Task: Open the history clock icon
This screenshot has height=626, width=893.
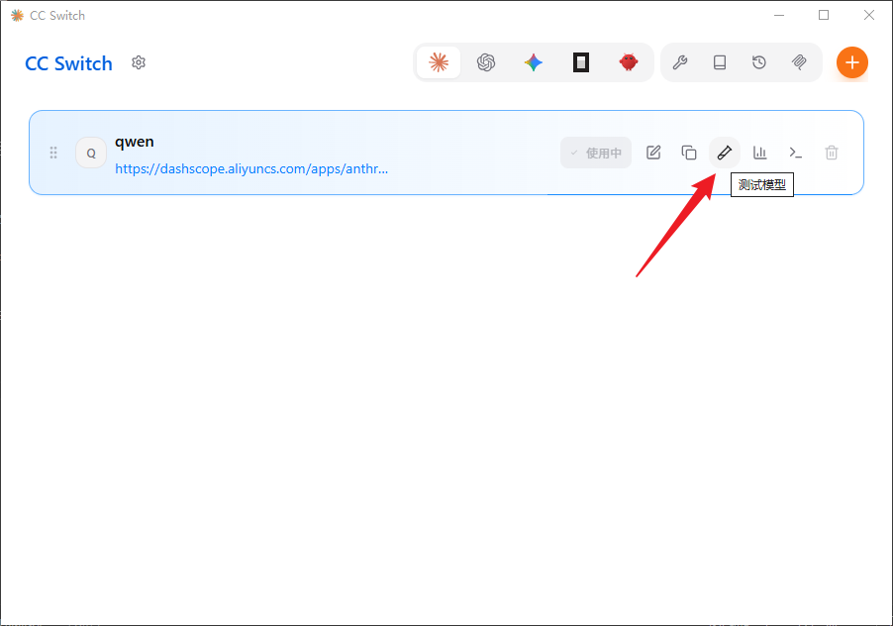Action: pos(759,62)
